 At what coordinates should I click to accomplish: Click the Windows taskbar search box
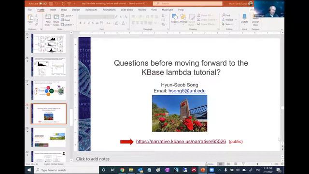click(x=66, y=170)
